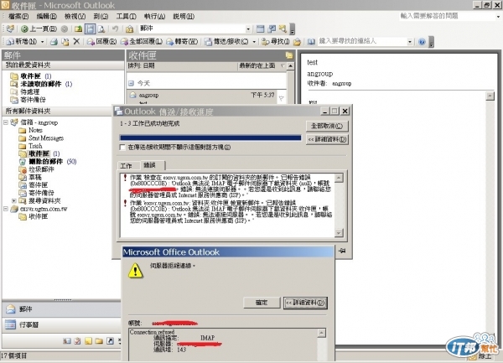Switch to the 工作 tab in progress dialog
503x363 pixels.
pos(126,165)
